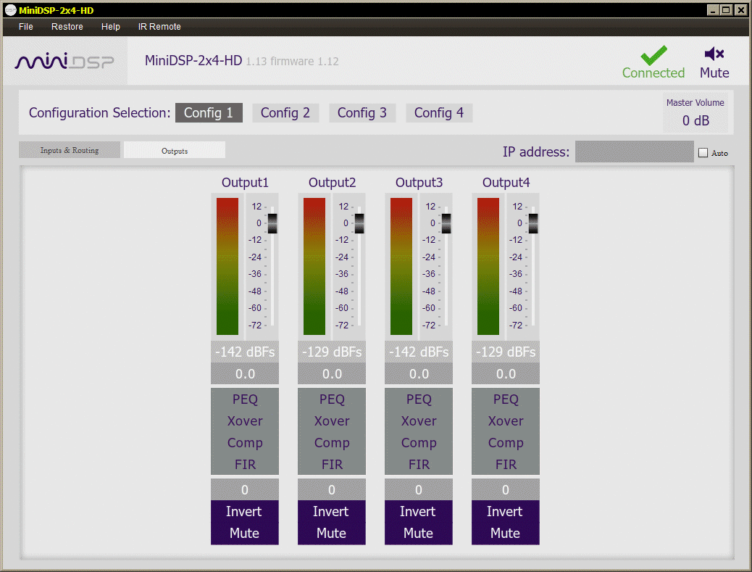Click the Output3 gain slider handle
This screenshot has width=752, height=572.
click(x=446, y=223)
